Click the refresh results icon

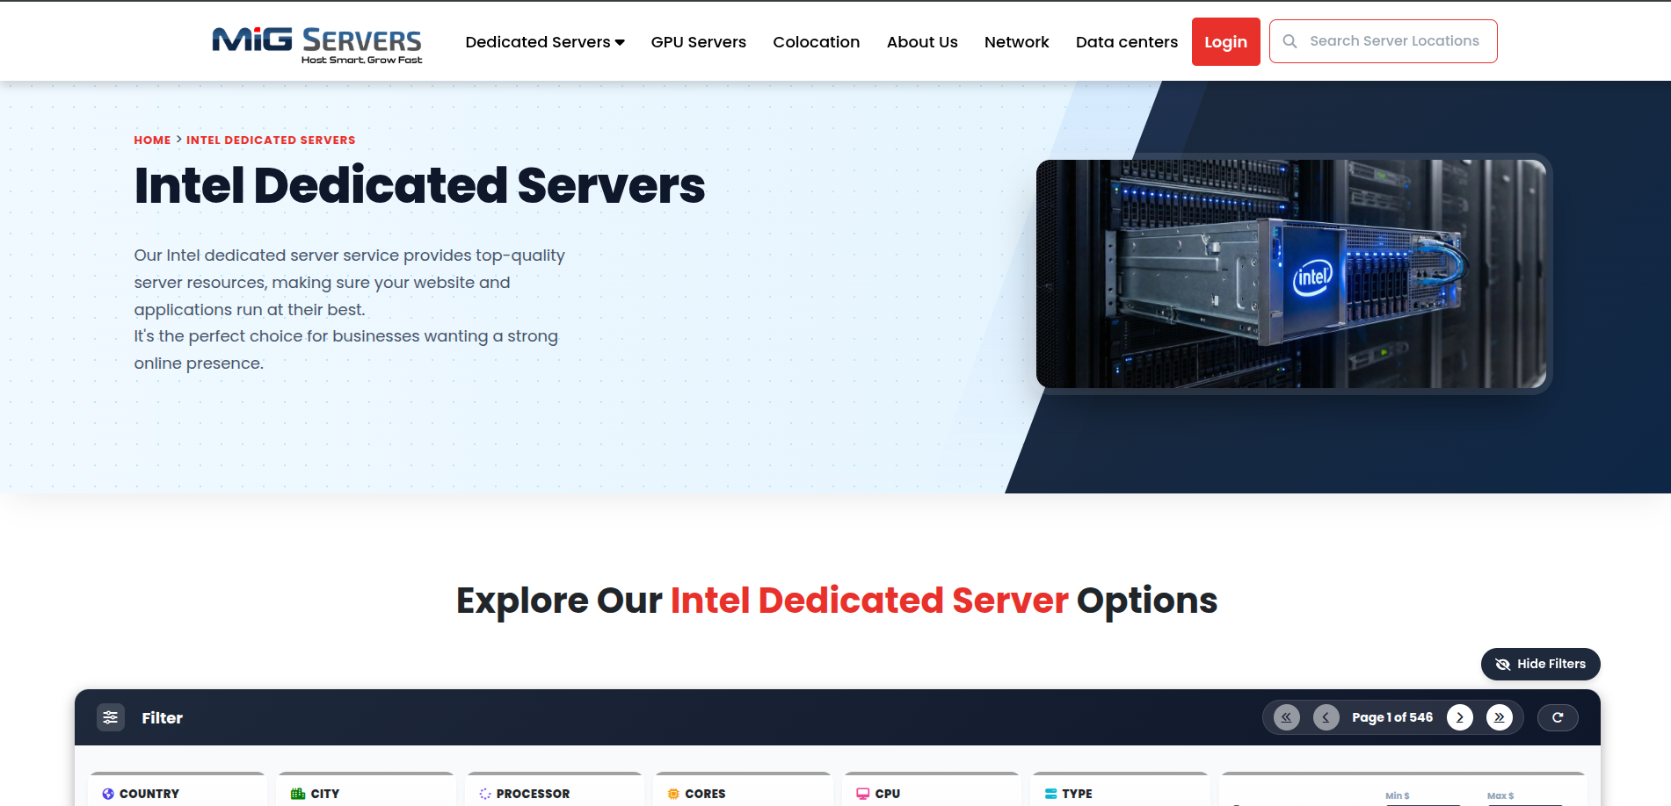pos(1558,717)
